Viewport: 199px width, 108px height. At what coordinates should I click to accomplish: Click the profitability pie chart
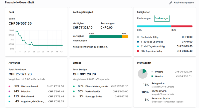[x=143, y=74]
